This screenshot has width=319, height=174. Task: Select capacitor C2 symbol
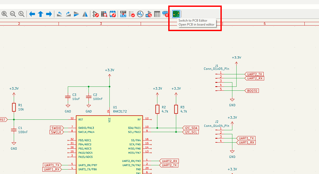coord(88,97)
